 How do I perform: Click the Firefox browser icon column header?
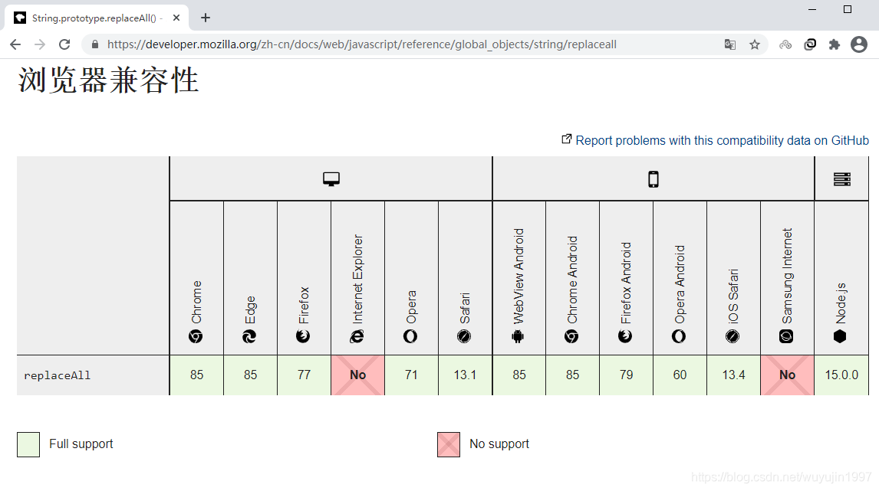coord(304,336)
